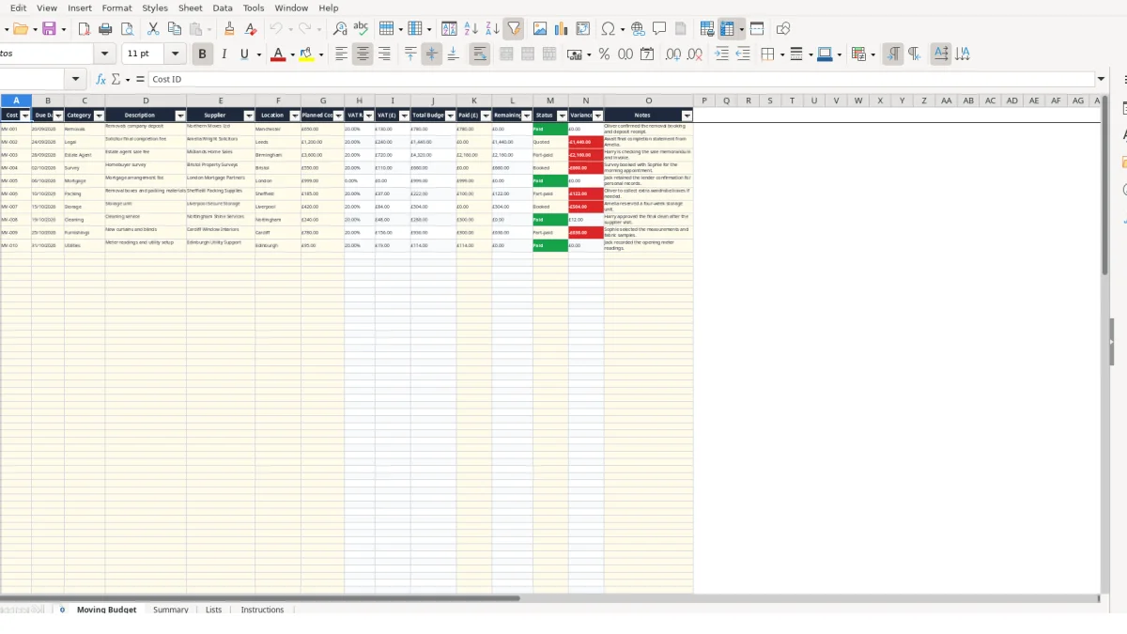Select column O header
This screenshot has width=1127, height=634.
click(x=648, y=101)
